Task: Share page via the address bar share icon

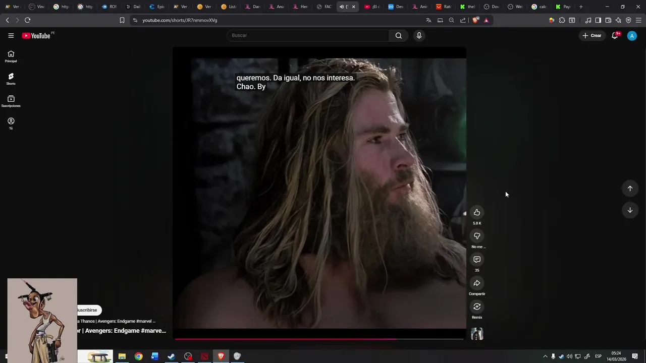Action: 463,20
